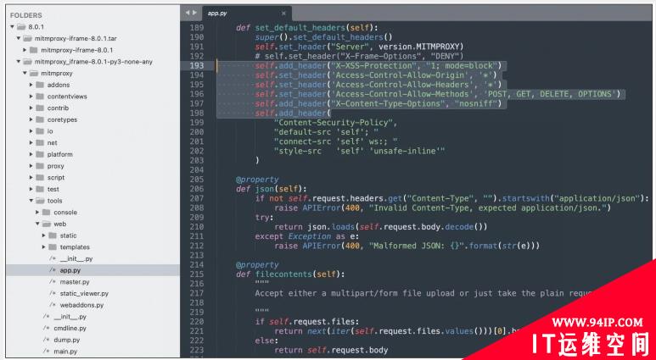Click the web folder icon

[47, 224]
